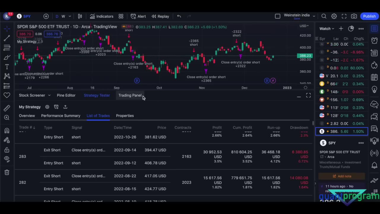This screenshot has width=380, height=214.
Task: Expand the Weinstein india layout dropdown
Action: (314, 16)
